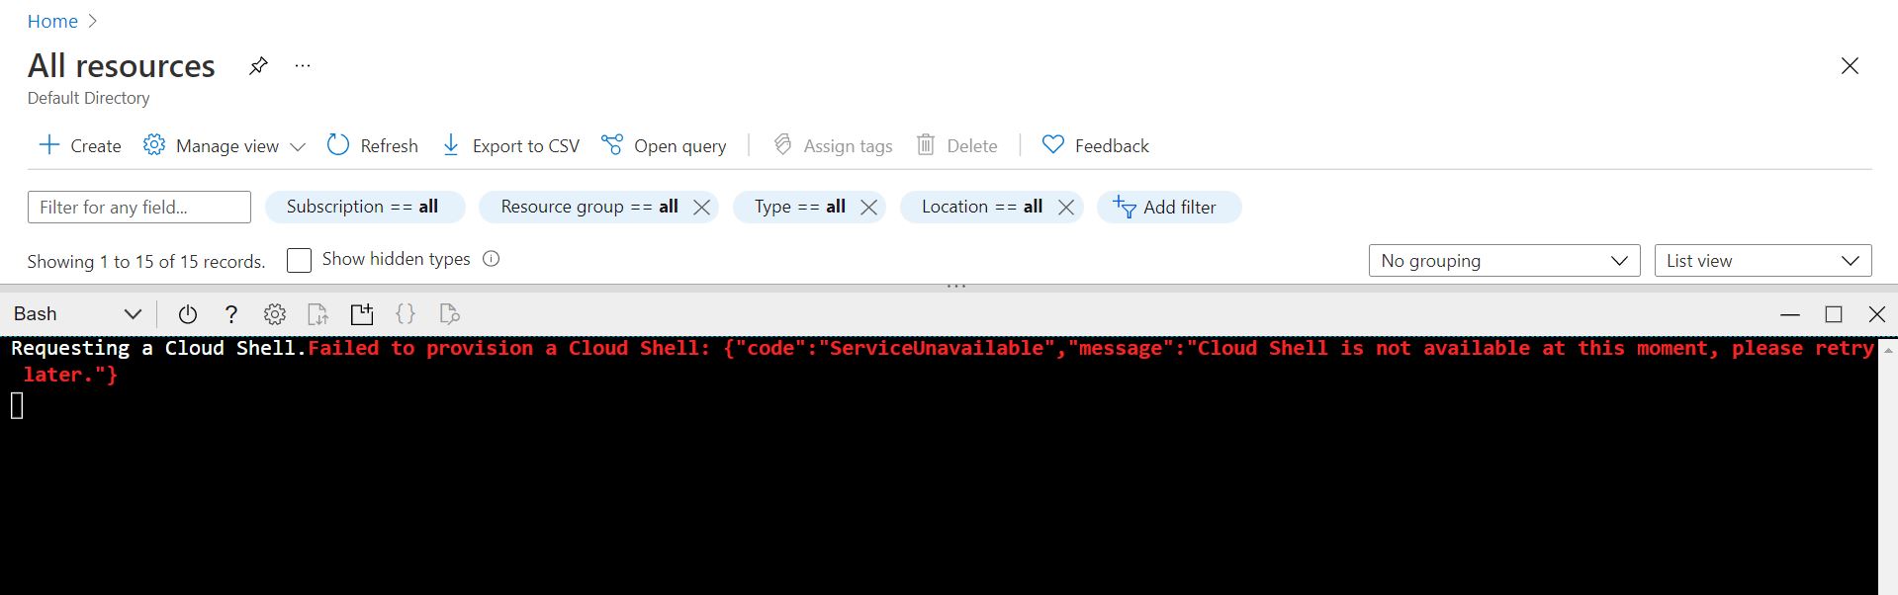The height and width of the screenshot is (595, 1898).
Task: Click the pane splitter dots handle
Action: [x=955, y=287]
